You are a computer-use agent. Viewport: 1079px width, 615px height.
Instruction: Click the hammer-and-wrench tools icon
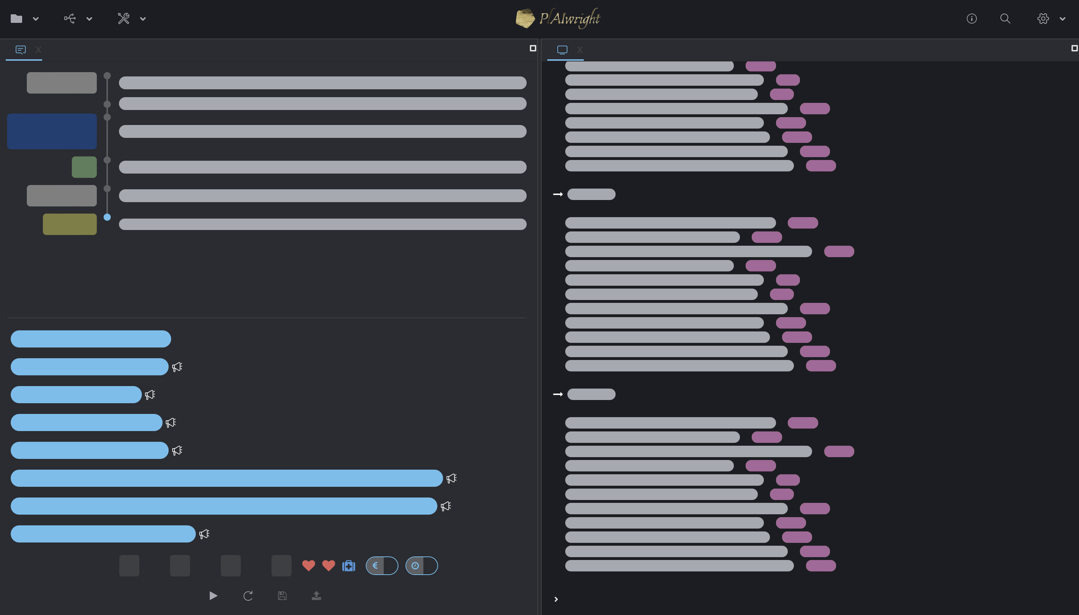tap(123, 19)
